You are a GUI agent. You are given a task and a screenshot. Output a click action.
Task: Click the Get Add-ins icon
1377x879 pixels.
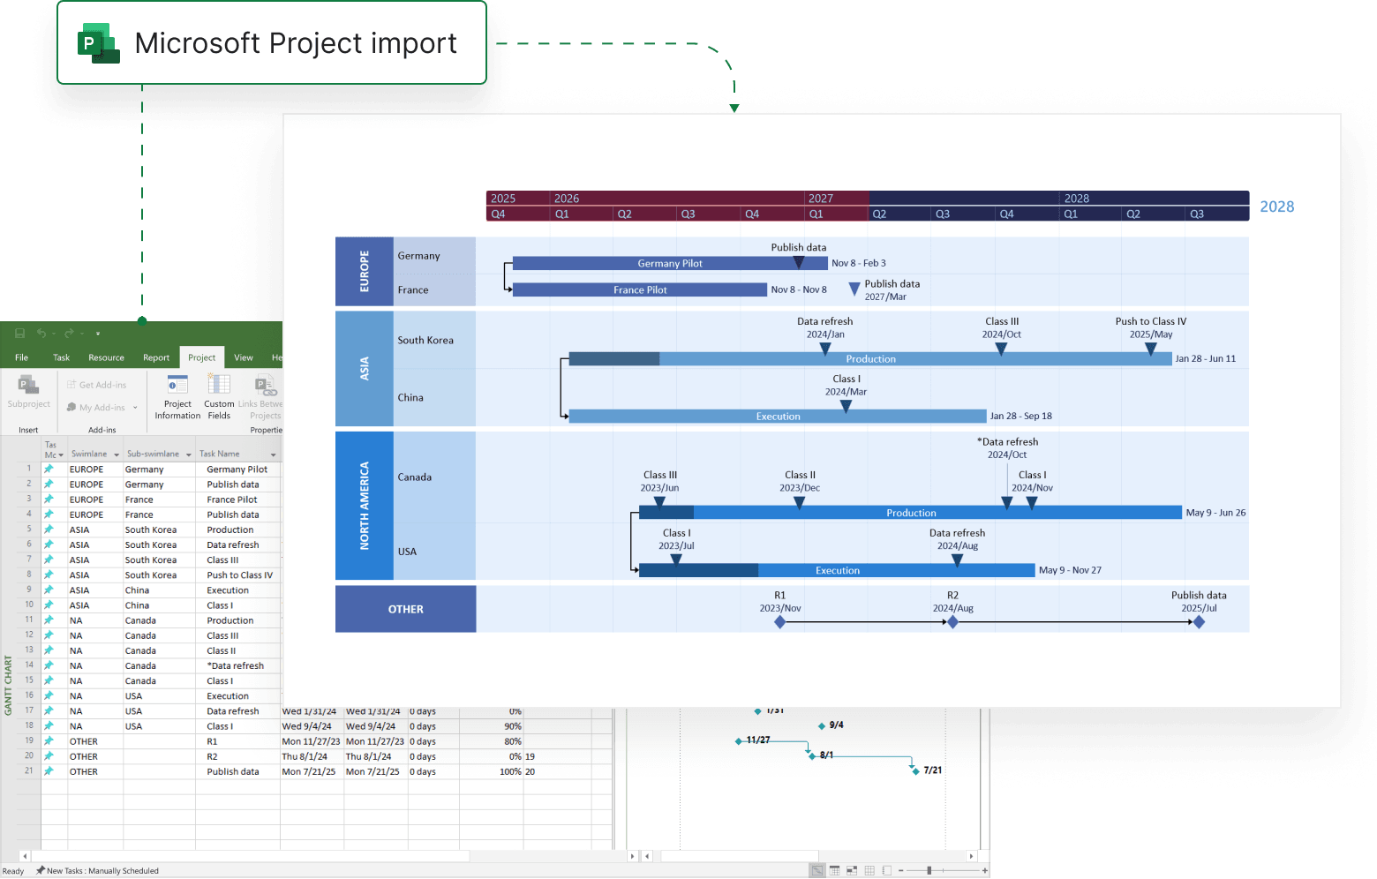71,385
